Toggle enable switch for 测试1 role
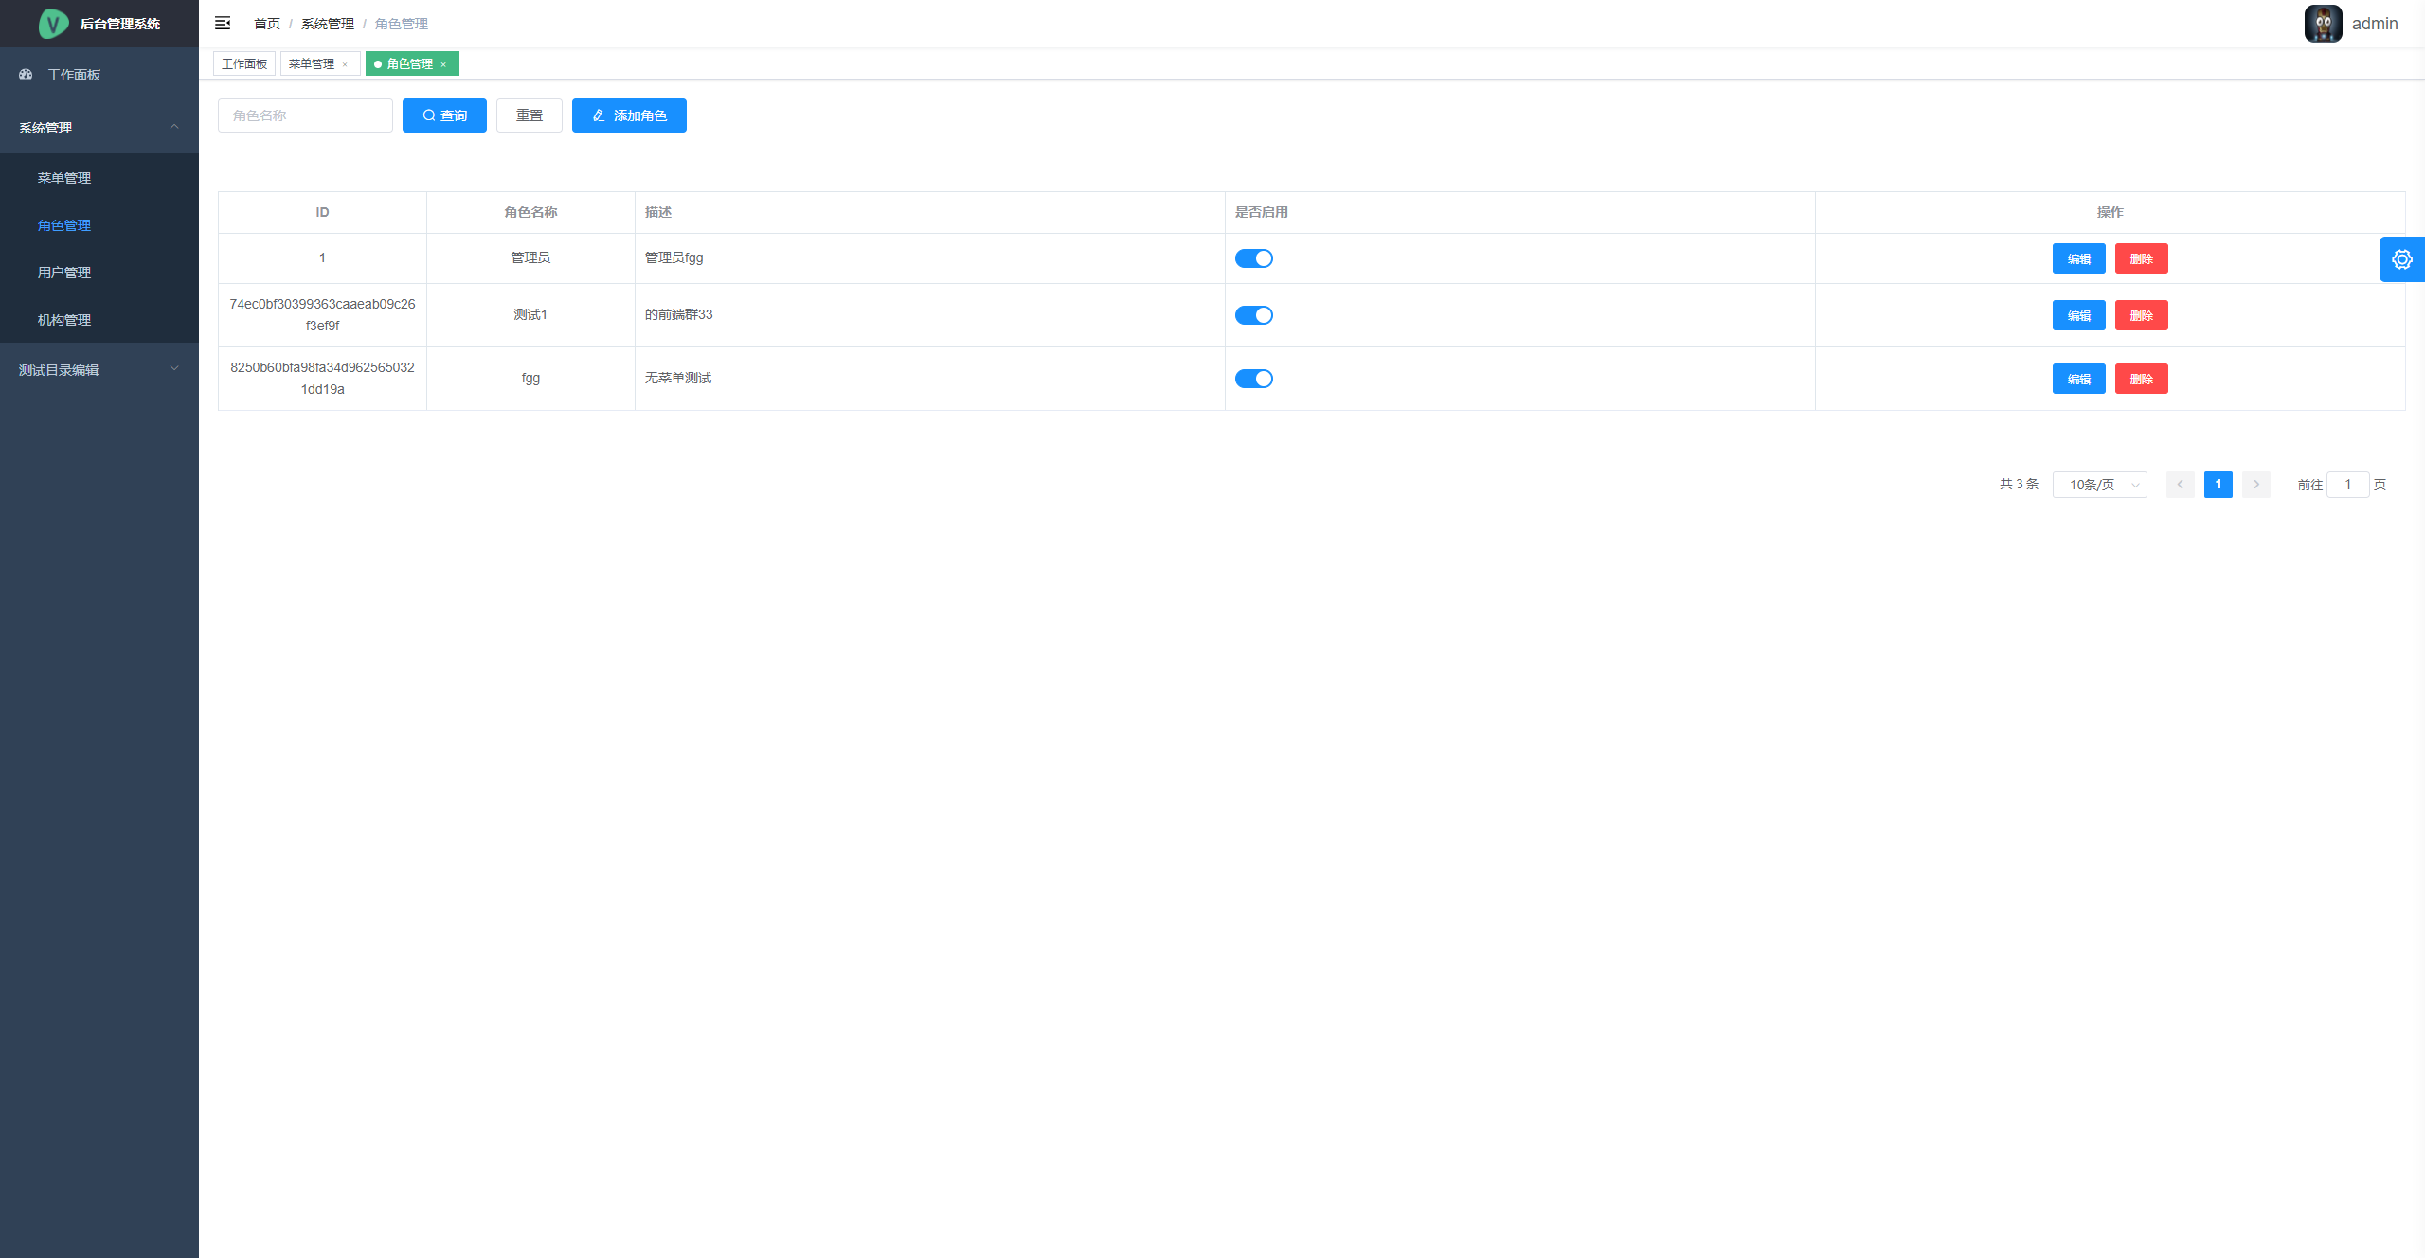This screenshot has height=1258, width=2425. coord(1253,315)
